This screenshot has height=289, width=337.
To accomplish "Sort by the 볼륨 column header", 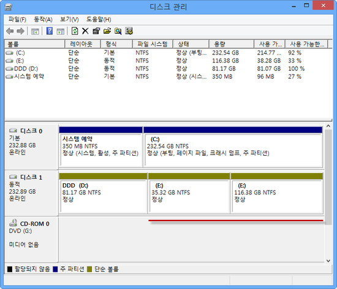I will pyautogui.click(x=34, y=44).
